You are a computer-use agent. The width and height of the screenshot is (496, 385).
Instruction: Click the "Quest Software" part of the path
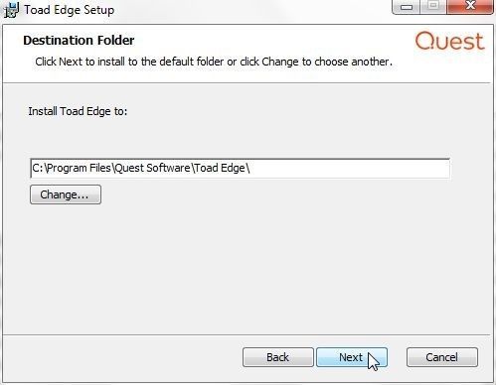point(152,169)
